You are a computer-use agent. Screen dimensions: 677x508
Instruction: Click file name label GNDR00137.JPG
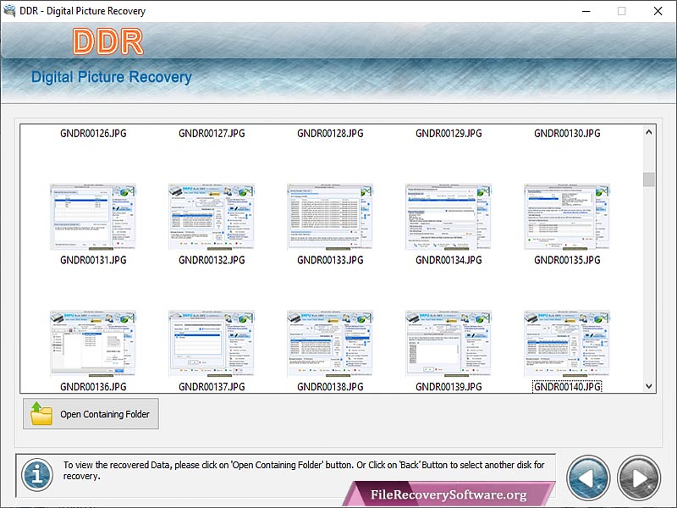(x=212, y=387)
